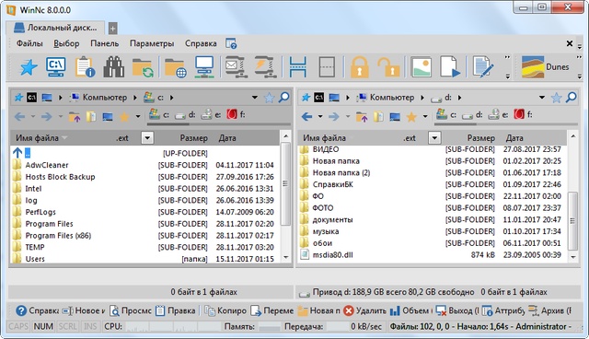Screen dimensions: 589x339
Task: Switch left panel to drive d:
Action: pos(186,115)
